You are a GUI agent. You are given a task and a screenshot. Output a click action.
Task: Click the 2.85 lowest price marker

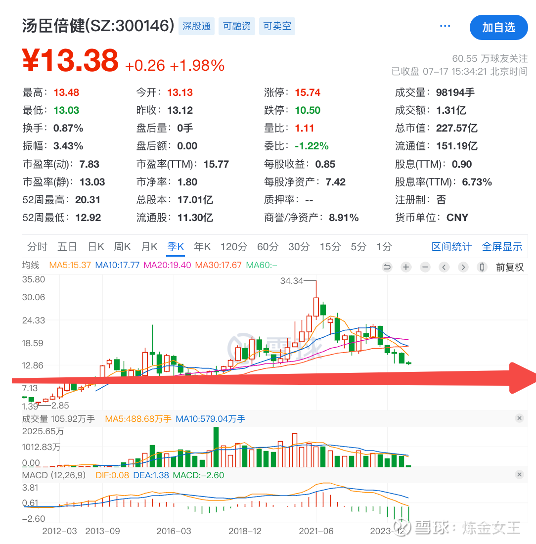point(60,405)
